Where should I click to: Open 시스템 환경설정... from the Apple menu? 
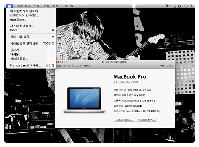pos(31,26)
